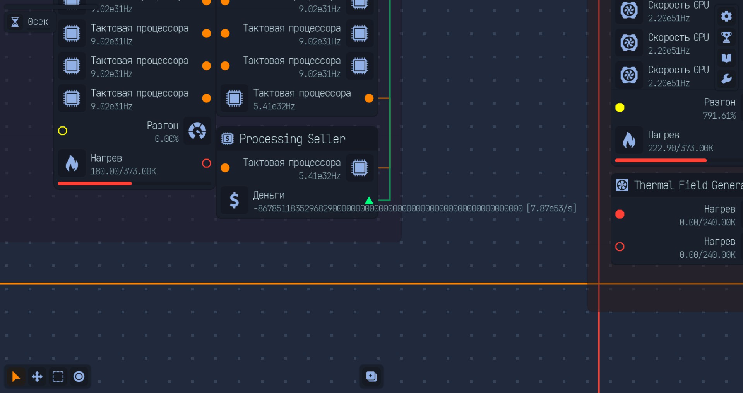The width and height of the screenshot is (743, 393).
Task: Click the [7.87e53/s] money rate value
Action: [551, 208]
